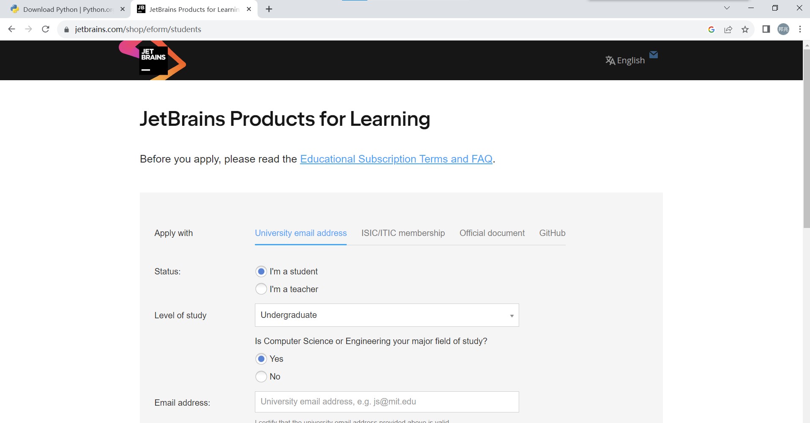The width and height of the screenshot is (810, 423).
Task: Open the Chrome profile avatar
Action: coord(783,29)
